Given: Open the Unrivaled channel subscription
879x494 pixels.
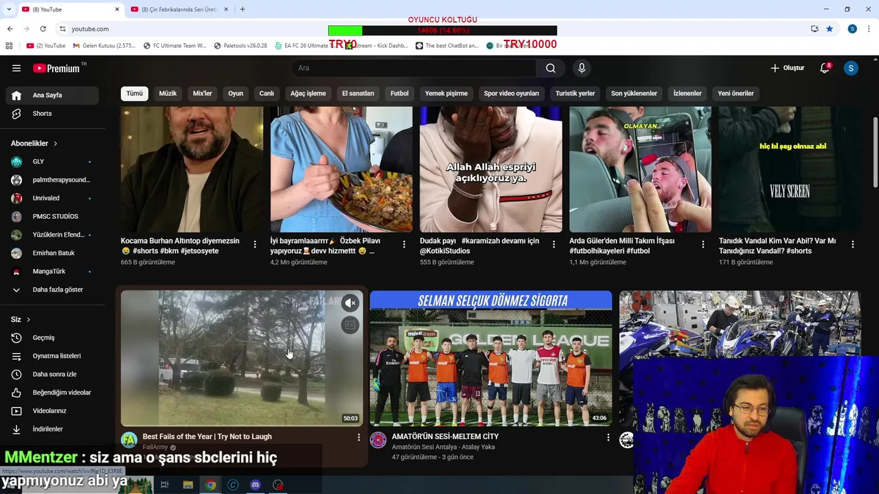Looking at the screenshot, I should pyautogui.click(x=52, y=198).
